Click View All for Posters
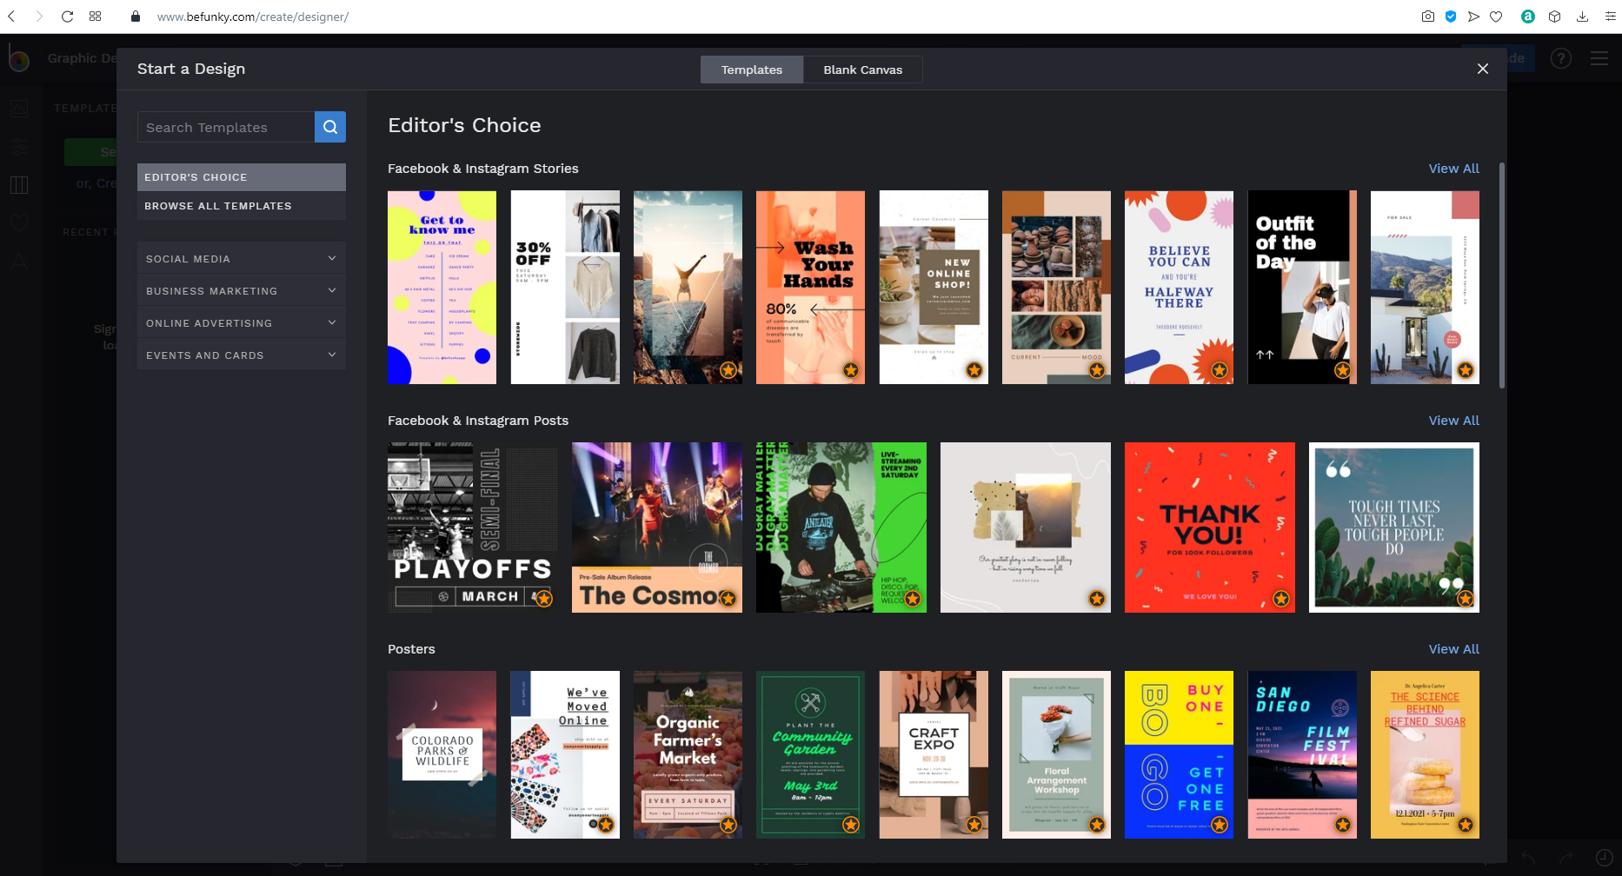Image resolution: width=1622 pixels, height=876 pixels. [1453, 649]
